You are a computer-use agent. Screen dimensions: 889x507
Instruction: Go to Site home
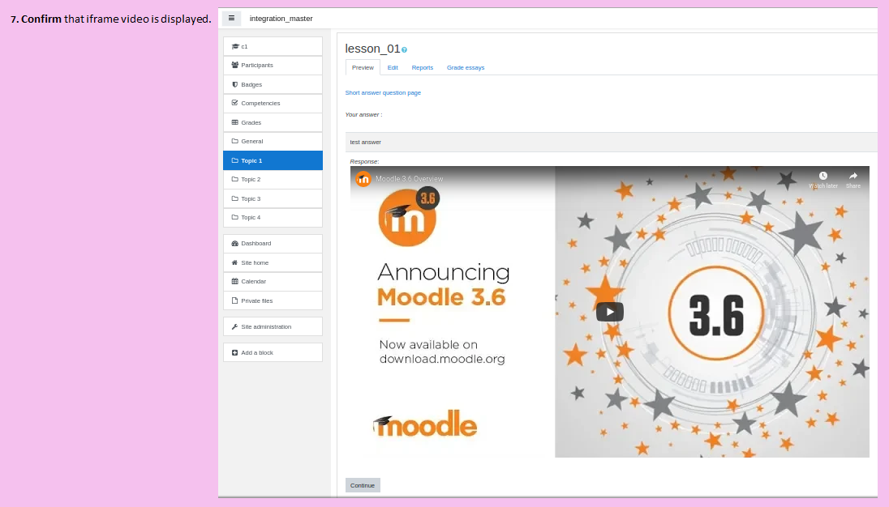[273, 262]
